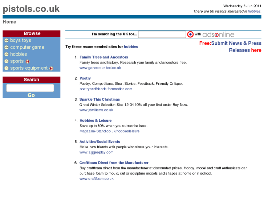This screenshot has height=198, width=264.
Task: Open the sports equipment category
Action: click(29, 68)
